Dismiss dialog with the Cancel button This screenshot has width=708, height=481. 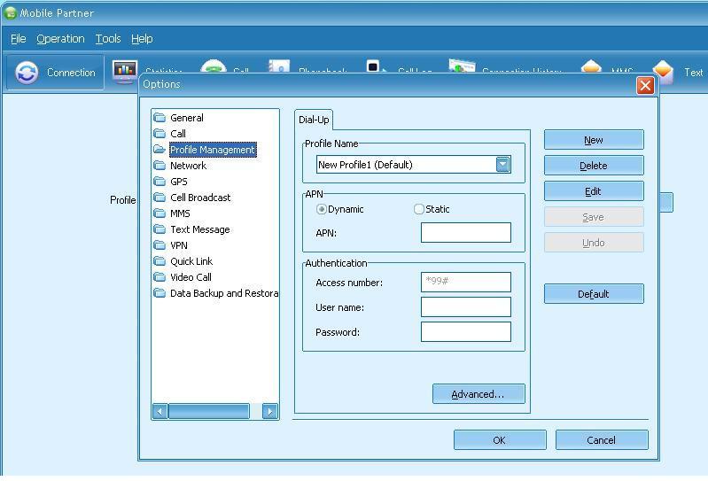(602, 440)
